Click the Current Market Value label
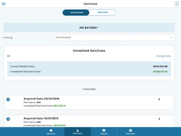Screen dimensions: 181x136 click(23, 66)
